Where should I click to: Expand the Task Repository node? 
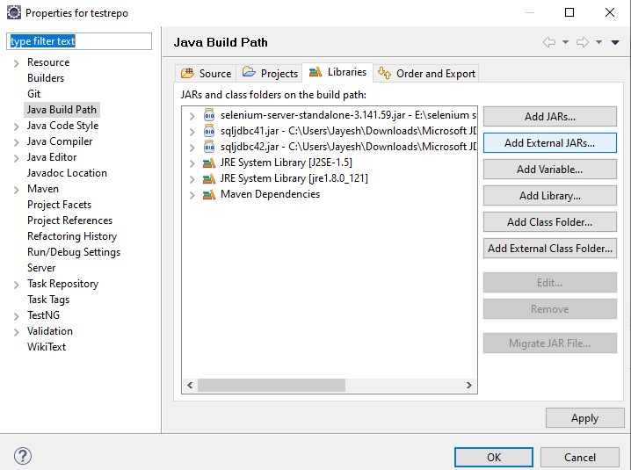click(x=16, y=285)
